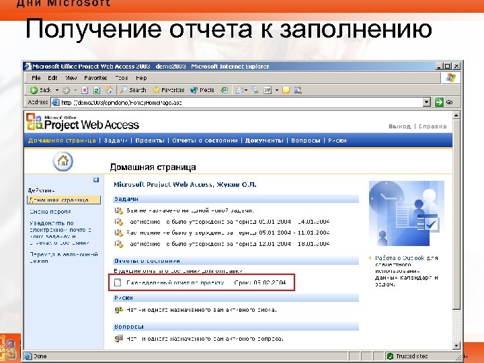Click the scroll up arrow
Image resolution: width=484 pixels, height=363 pixels.
point(456,116)
